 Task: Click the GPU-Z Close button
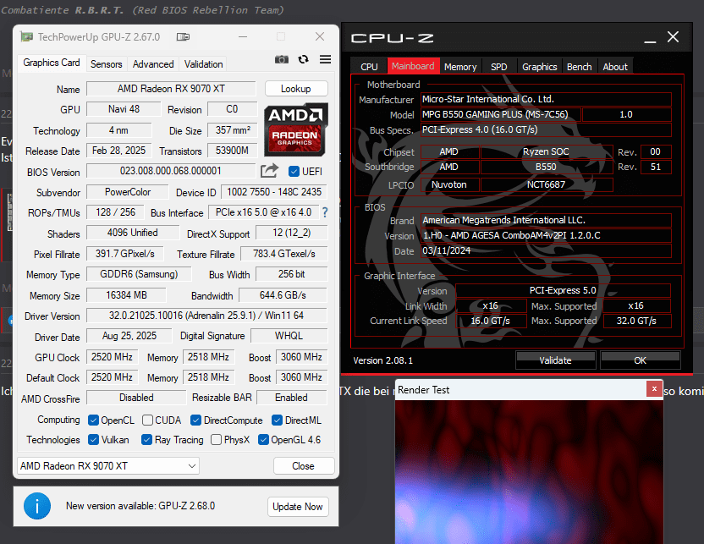click(x=304, y=466)
